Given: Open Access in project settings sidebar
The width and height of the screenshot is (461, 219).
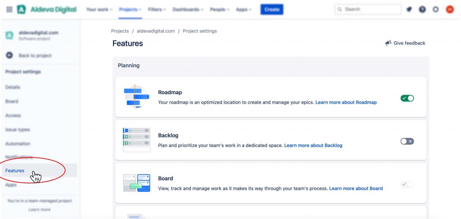Looking at the screenshot, I should 13,115.
